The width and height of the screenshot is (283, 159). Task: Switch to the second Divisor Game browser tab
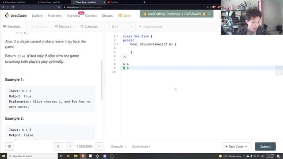click(x=50, y=2)
